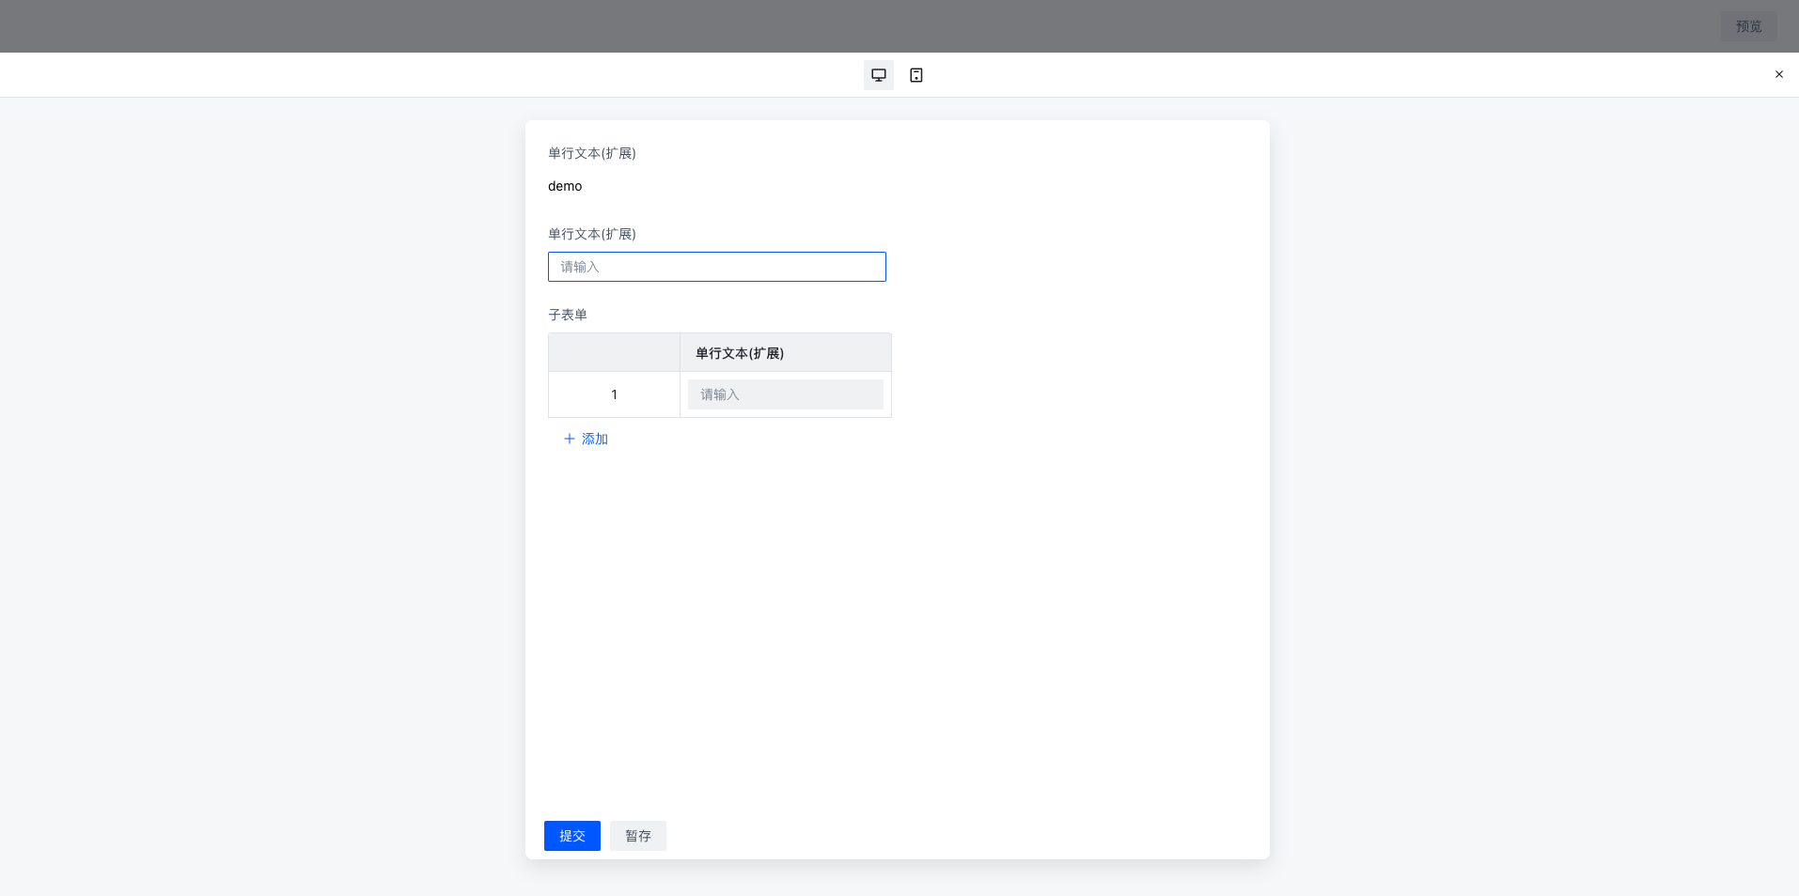Click the empty subform index header cell
The height and width of the screenshot is (896, 1799).
(614, 353)
